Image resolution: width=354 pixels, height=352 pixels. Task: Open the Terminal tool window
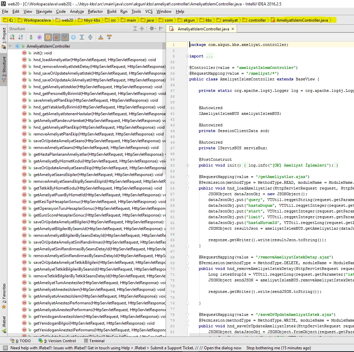pos(94,341)
